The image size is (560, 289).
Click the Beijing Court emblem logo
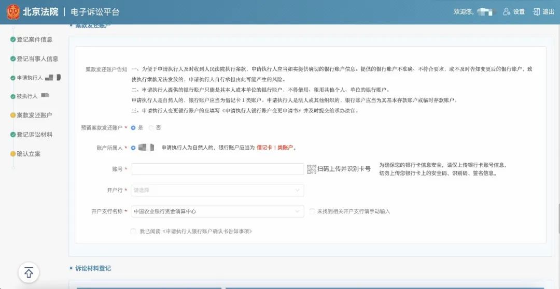coord(13,12)
